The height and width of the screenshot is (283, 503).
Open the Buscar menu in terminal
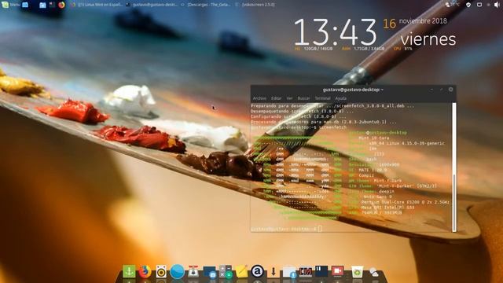pos(303,98)
